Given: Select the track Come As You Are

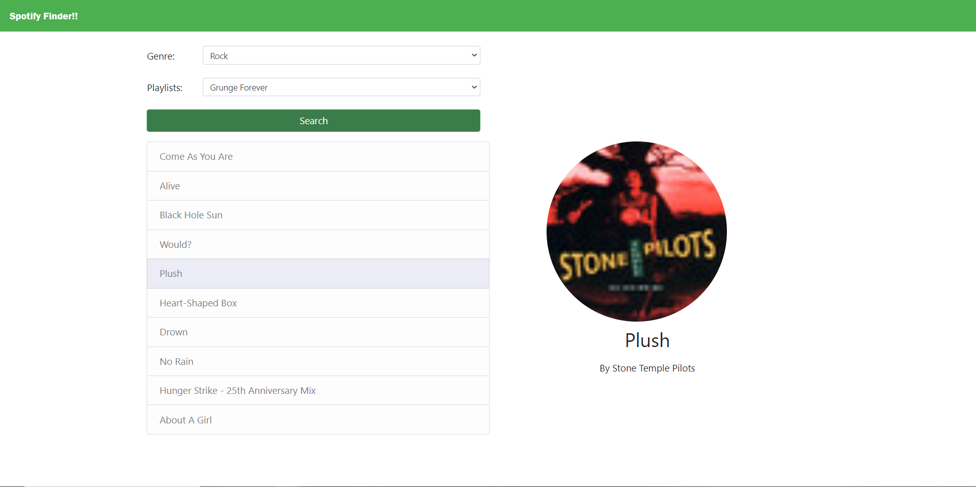Looking at the screenshot, I should point(318,157).
